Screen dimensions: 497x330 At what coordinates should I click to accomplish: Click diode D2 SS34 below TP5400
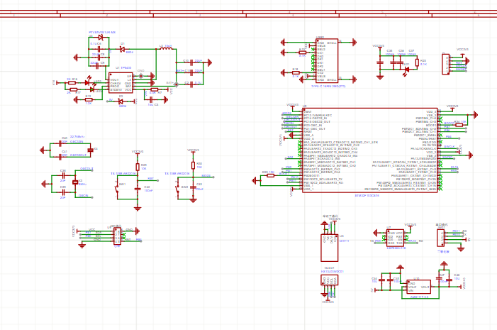(121, 101)
